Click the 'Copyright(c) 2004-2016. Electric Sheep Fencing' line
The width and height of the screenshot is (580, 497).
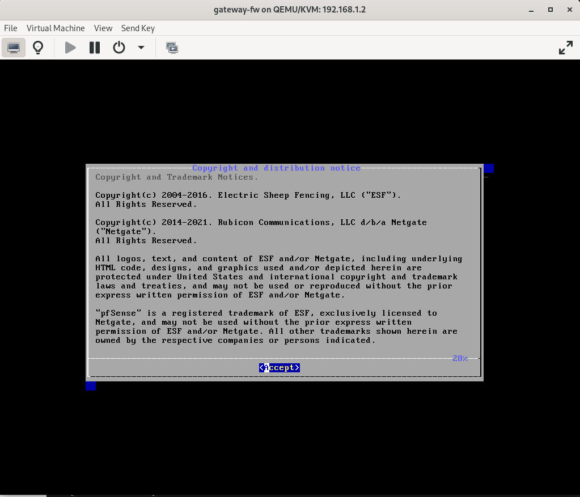coord(248,196)
